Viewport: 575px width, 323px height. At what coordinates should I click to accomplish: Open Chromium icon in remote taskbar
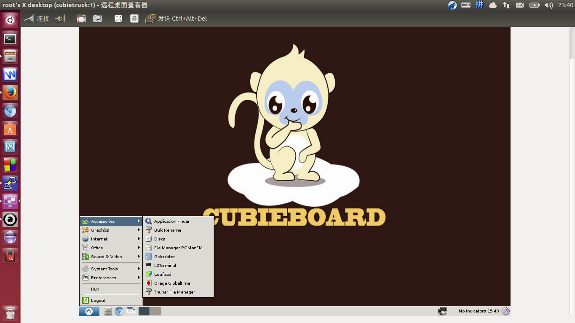(119, 311)
